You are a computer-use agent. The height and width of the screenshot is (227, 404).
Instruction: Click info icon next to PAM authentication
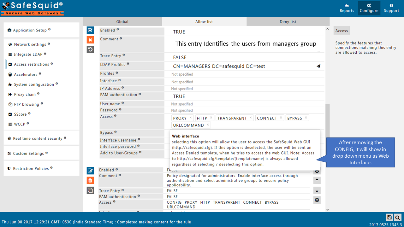(x=140, y=94)
